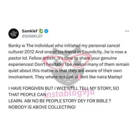Screen dimensions: 138x138
Task: Click the pink instablog9ja watermark text
Action: click(69, 93)
